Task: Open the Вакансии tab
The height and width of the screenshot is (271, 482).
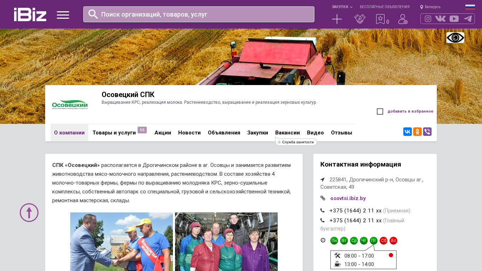Action: click(288, 133)
